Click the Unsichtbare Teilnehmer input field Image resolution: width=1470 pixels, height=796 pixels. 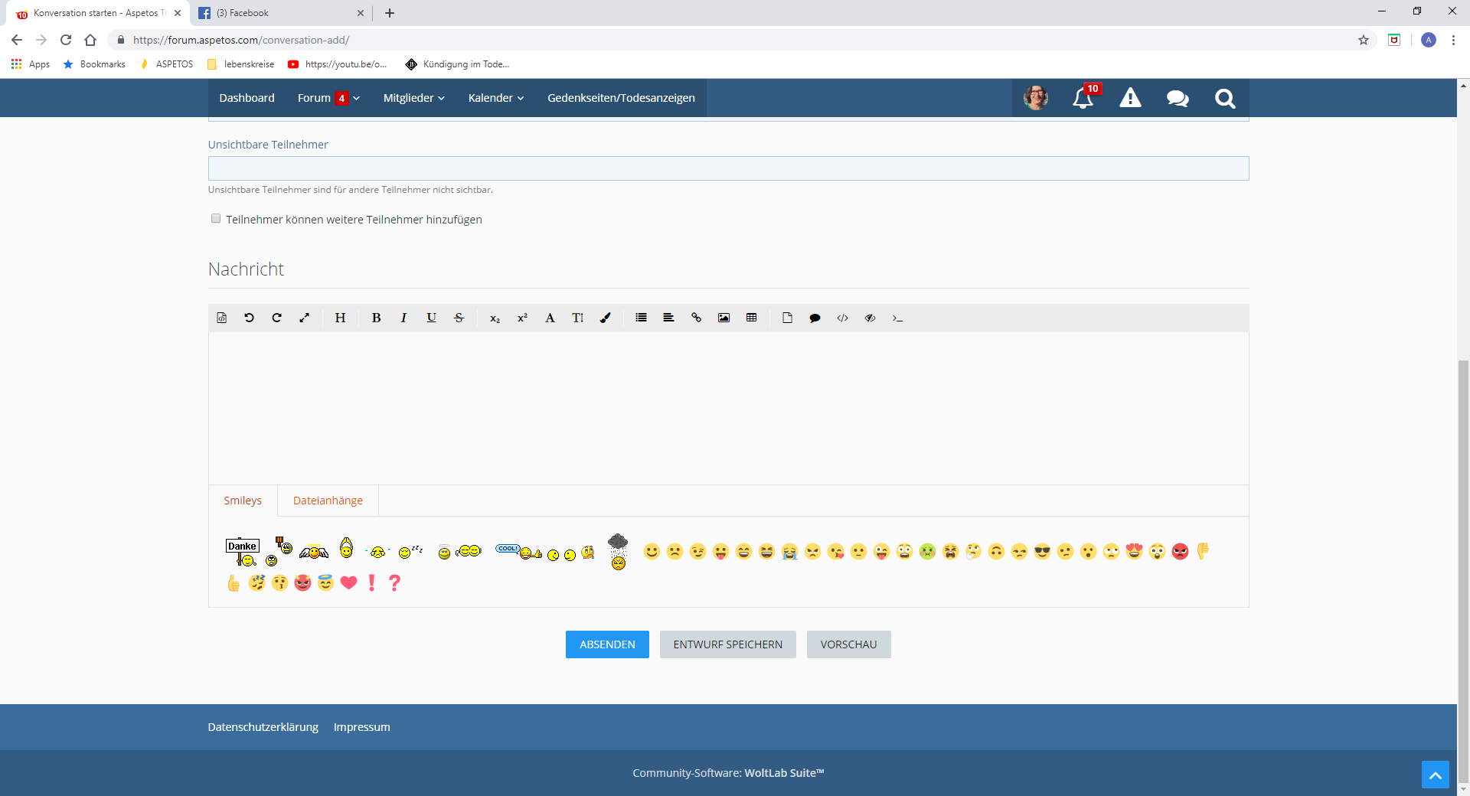tap(728, 168)
